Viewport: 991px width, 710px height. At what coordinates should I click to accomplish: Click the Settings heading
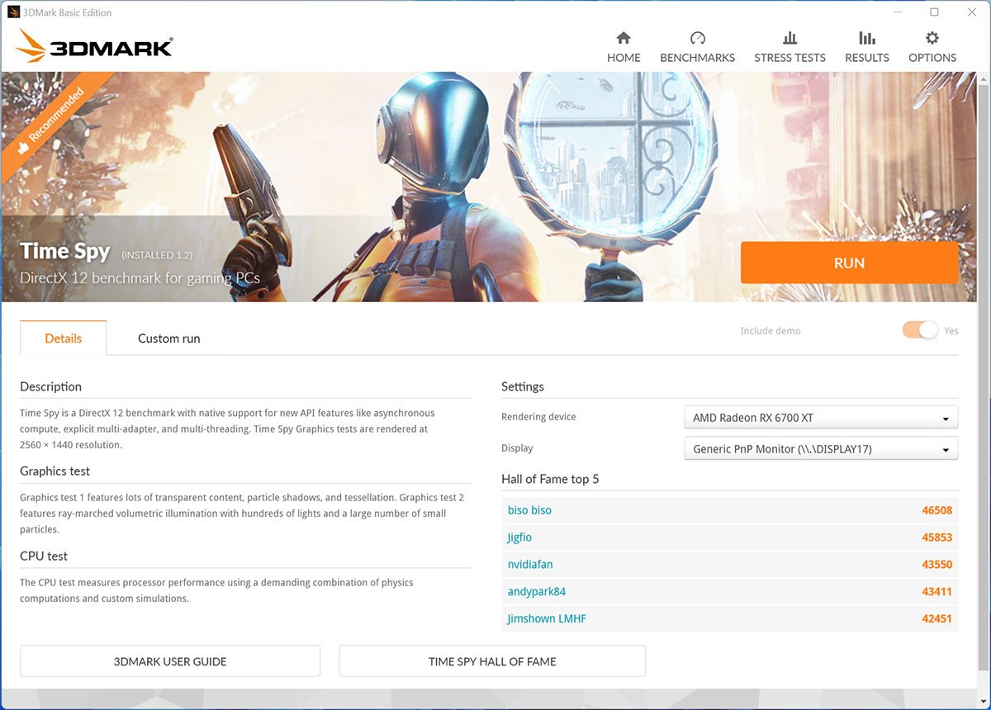coord(523,386)
